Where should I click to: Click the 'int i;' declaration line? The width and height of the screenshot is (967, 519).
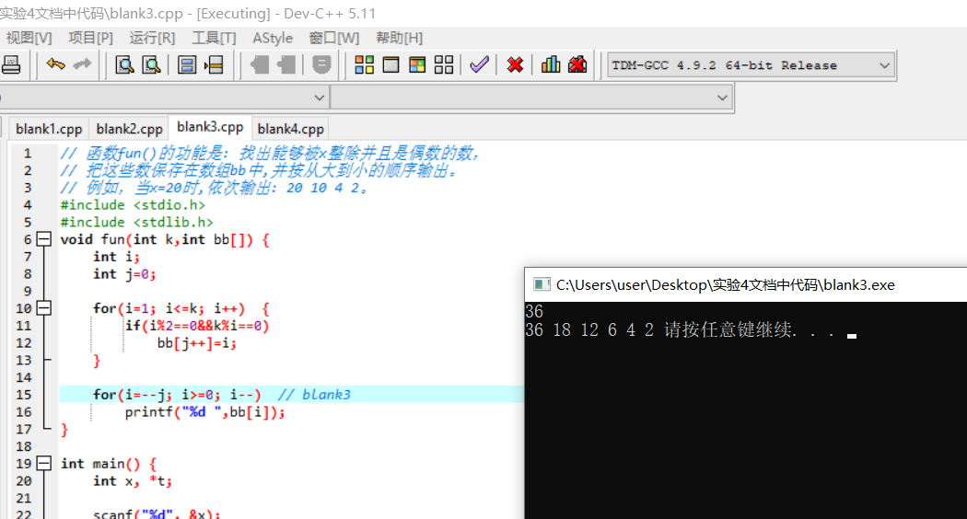117,257
